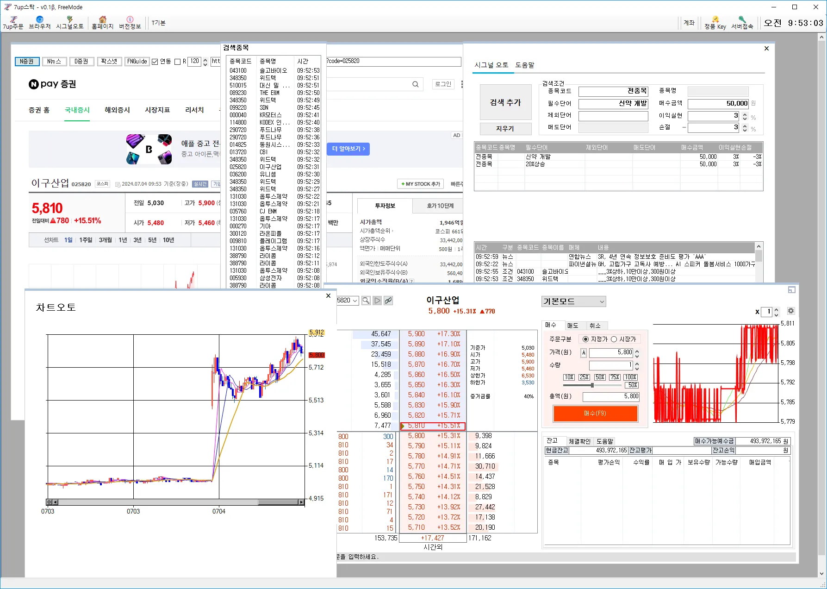Open the 도움말 tab in signal auto panel
Viewport: 827px width, 589px height.
525,65
